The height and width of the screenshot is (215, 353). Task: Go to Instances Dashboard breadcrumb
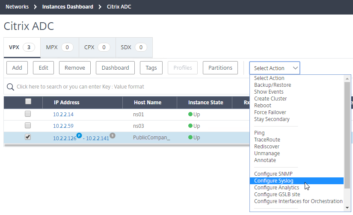tap(68, 7)
